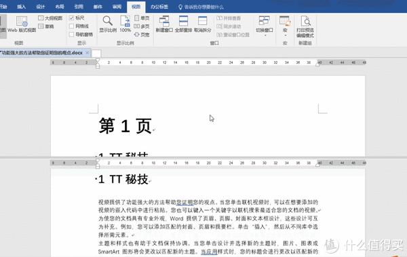Set zoom to 100%
407x257 pixels.
[125, 24]
